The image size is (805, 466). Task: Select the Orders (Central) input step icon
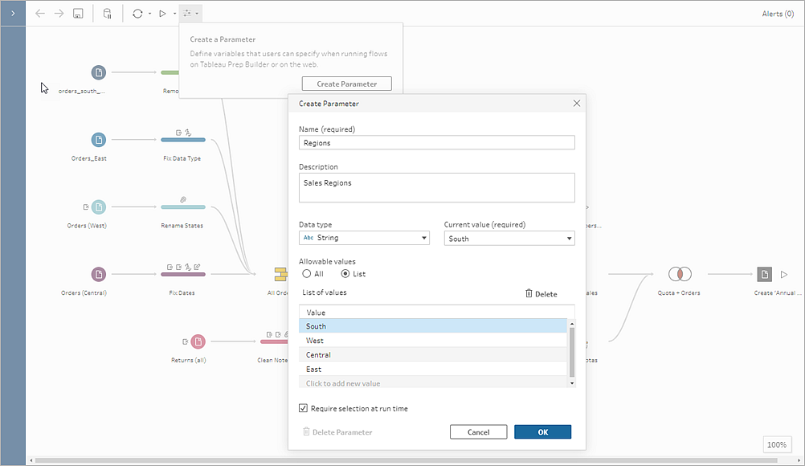99,274
